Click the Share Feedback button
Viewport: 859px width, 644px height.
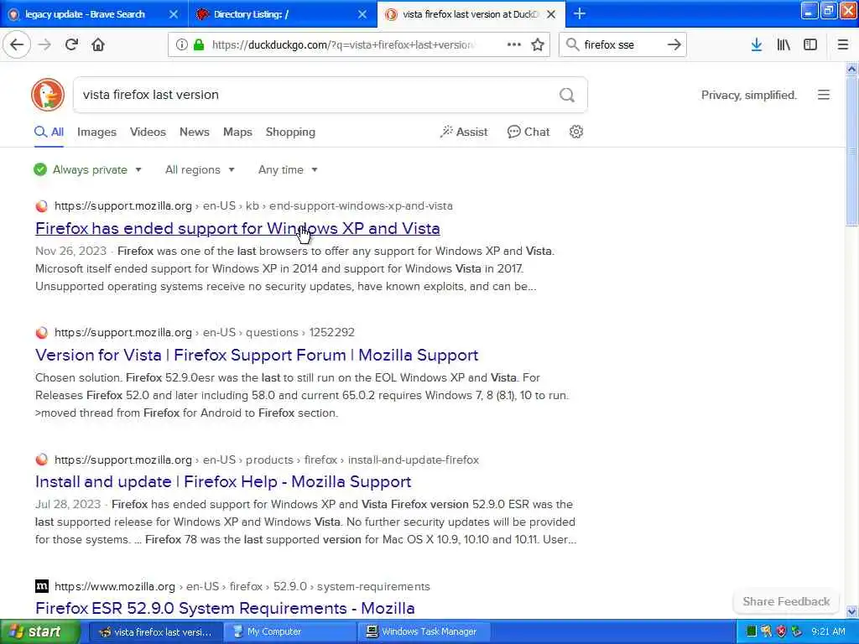[x=786, y=601]
